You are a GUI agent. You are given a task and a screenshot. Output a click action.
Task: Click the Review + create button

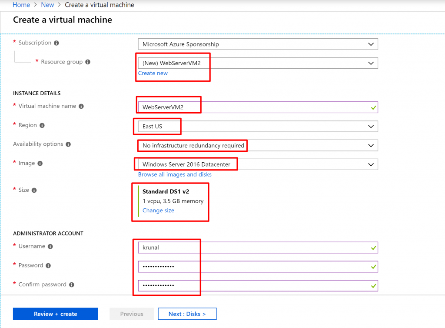(55, 314)
